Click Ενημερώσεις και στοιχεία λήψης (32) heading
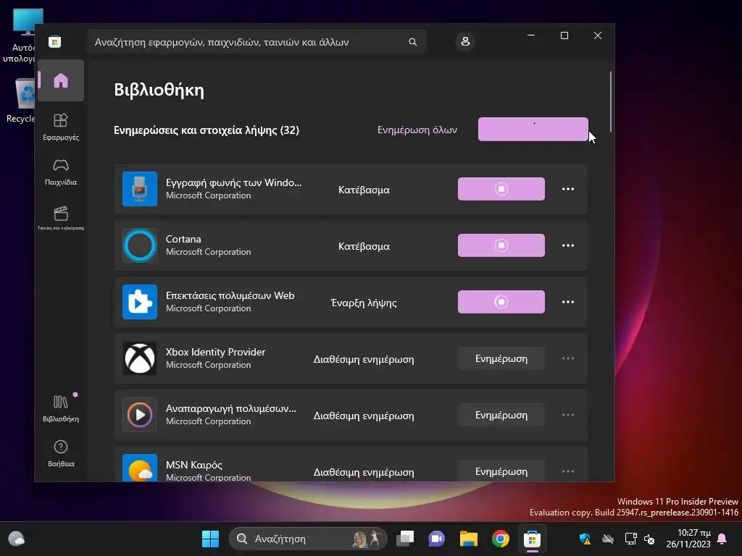Viewport: 742px width, 556px height. click(207, 130)
